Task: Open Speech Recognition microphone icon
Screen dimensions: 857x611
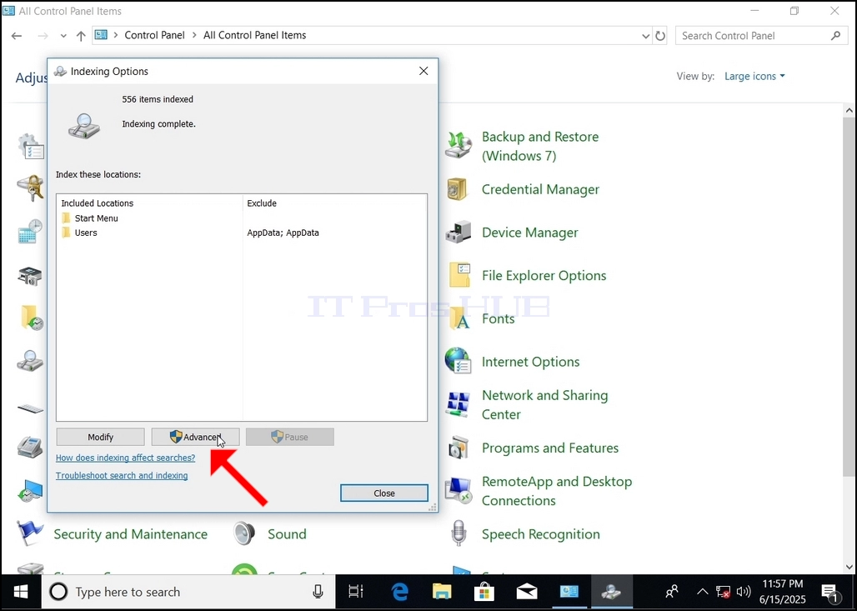Action: pyautogui.click(x=459, y=533)
